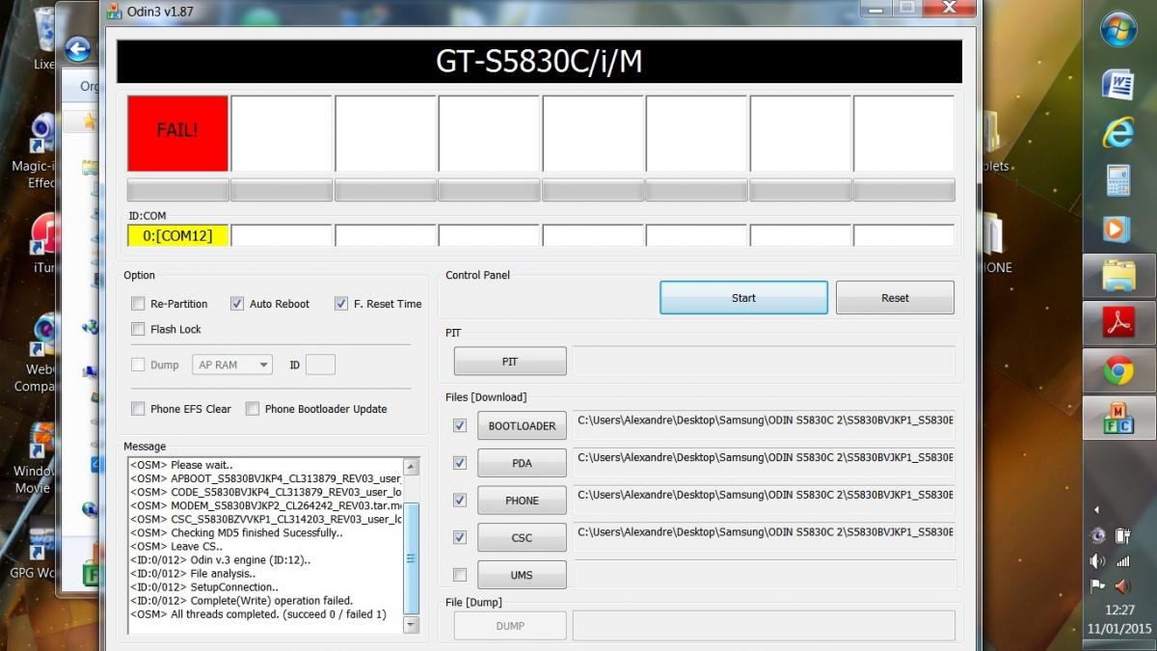The image size is (1157, 651).
Task: Open the AP RAM dropdown
Action: [x=232, y=365]
